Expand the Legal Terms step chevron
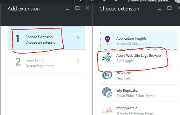The height and width of the screenshot is (115, 180). click(78, 61)
